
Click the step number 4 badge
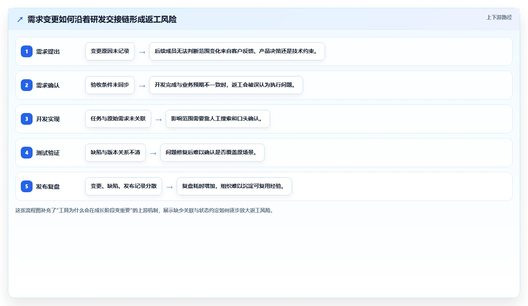pos(27,153)
